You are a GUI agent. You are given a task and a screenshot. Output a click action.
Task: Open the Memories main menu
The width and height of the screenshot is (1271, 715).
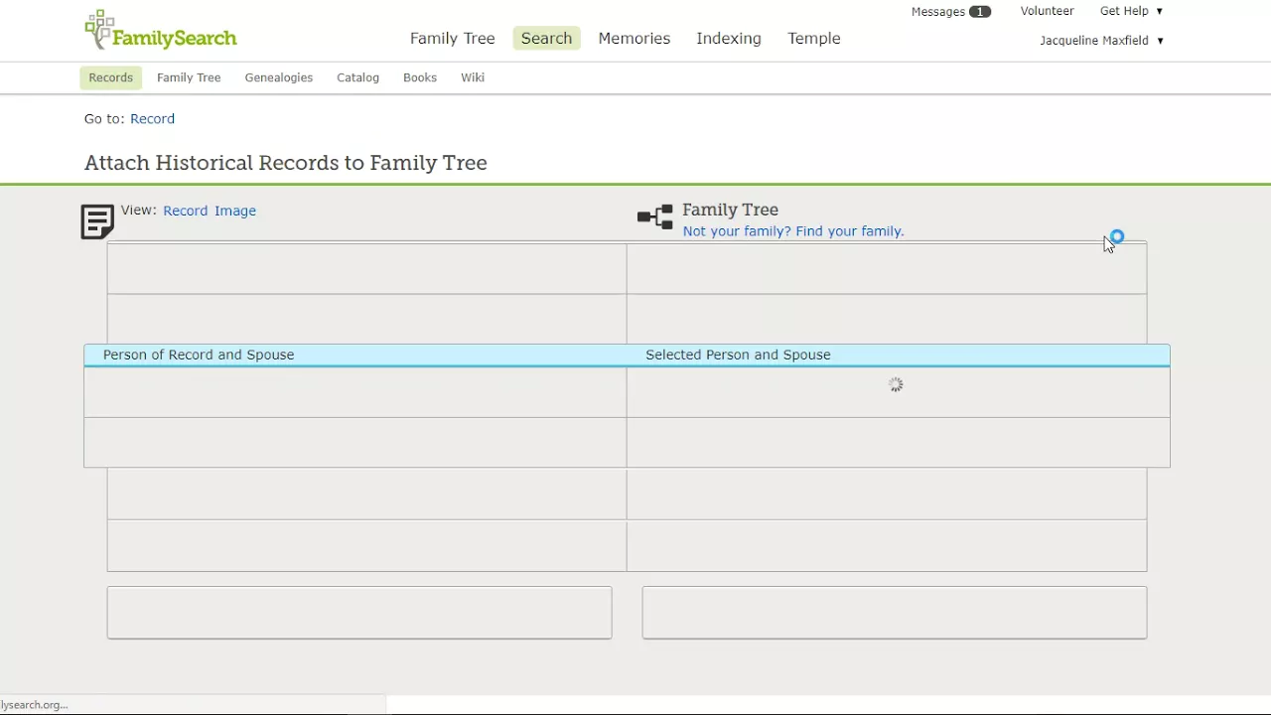tap(635, 39)
